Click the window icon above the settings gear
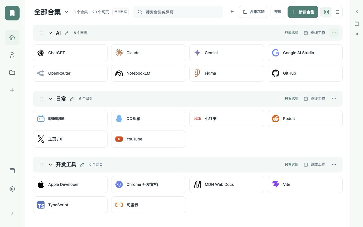The image size is (363, 227). tap(12, 171)
